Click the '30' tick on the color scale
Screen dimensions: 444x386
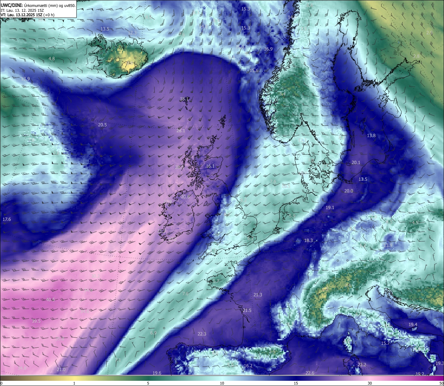click(x=370, y=383)
